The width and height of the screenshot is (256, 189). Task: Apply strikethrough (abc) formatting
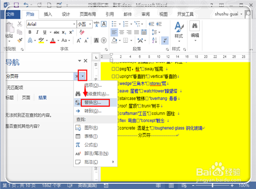[x=56, y=32]
